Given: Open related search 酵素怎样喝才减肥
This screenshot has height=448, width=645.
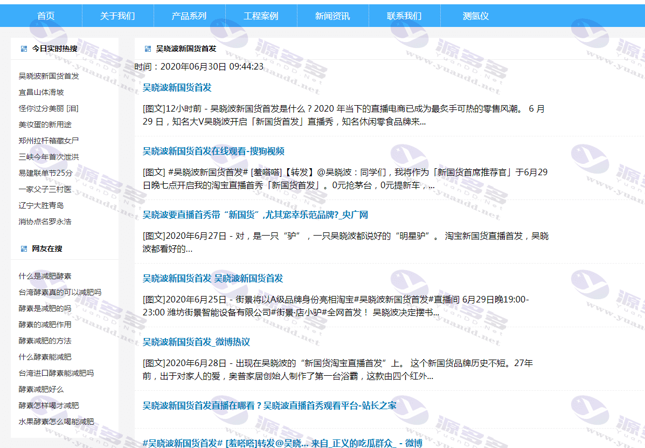Looking at the screenshot, I should 48,405.
